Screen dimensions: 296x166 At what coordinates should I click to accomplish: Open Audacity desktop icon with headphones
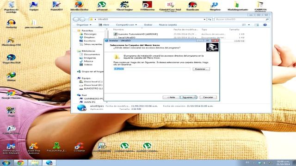[11, 24]
